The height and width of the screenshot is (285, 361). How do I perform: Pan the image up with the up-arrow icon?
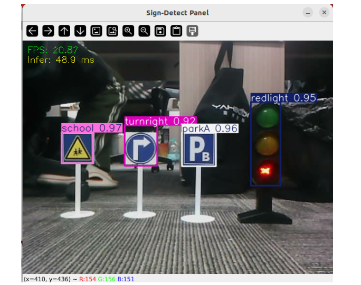pyautogui.click(x=64, y=31)
